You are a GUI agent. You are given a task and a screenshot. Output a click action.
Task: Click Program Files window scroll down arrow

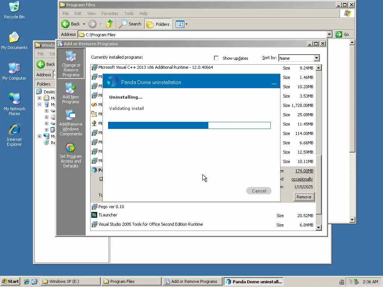[352, 219]
